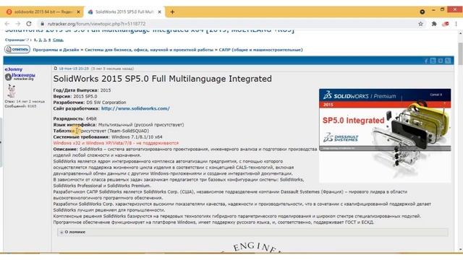Click the post date 18-Ноя-15 link
The image size is (463, 260).
(74, 69)
